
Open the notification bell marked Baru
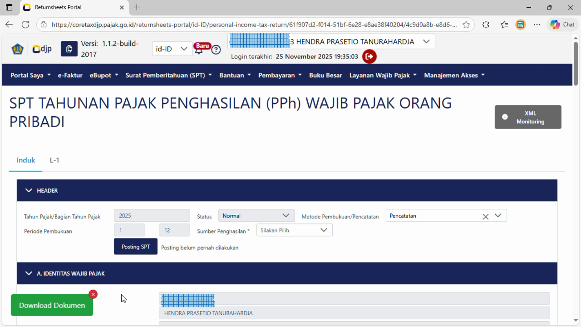click(x=199, y=50)
